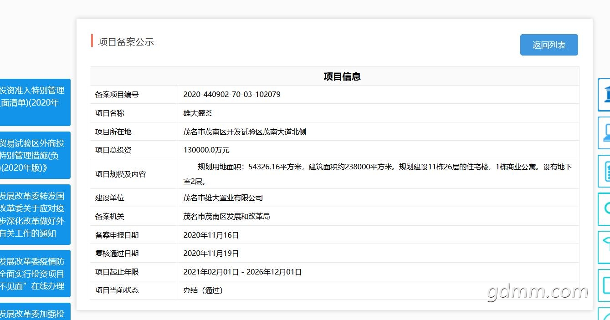Click the total investment value 130000.0万元
Image resolution: width=610 pixels, height=320 pixels.
click(206, 150)
